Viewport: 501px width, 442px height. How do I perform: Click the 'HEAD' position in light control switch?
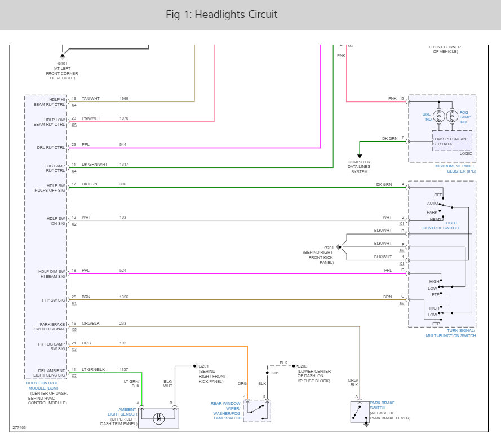[x=436, y=219]
